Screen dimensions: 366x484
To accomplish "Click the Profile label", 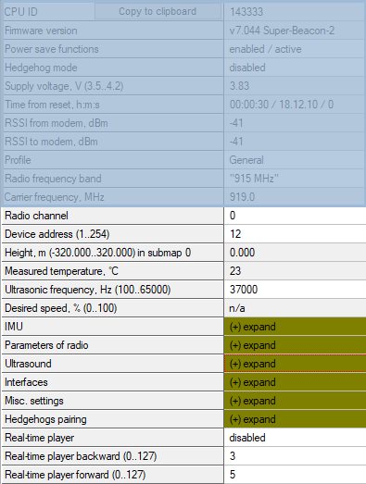I will pos(18,160).
